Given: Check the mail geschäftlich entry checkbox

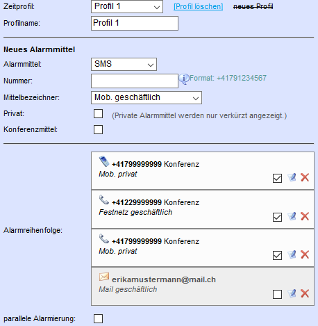Looking at the screenshot, I should click(x=277, y=294).
